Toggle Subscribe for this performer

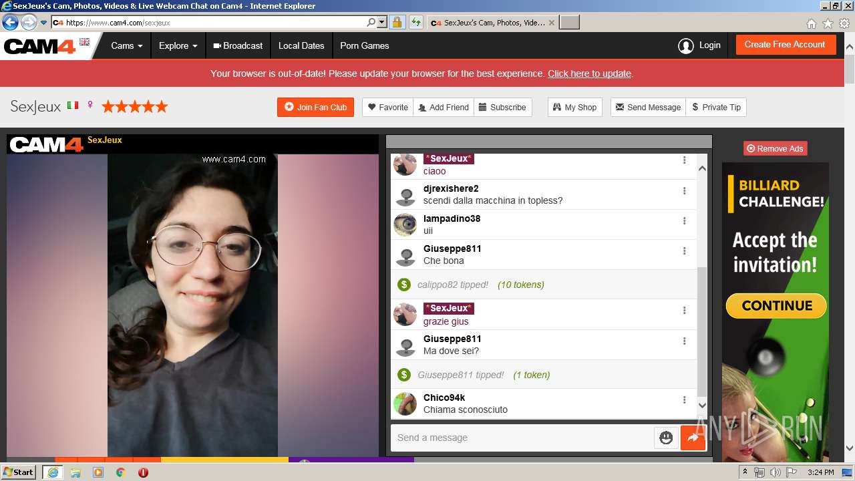[x=502, y=107]
